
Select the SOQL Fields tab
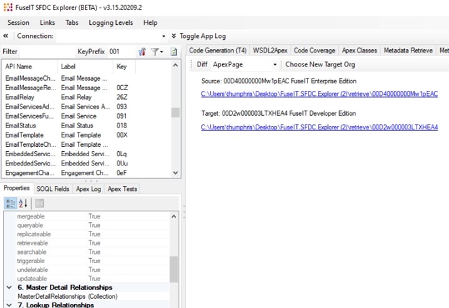(x=52, y=189)
